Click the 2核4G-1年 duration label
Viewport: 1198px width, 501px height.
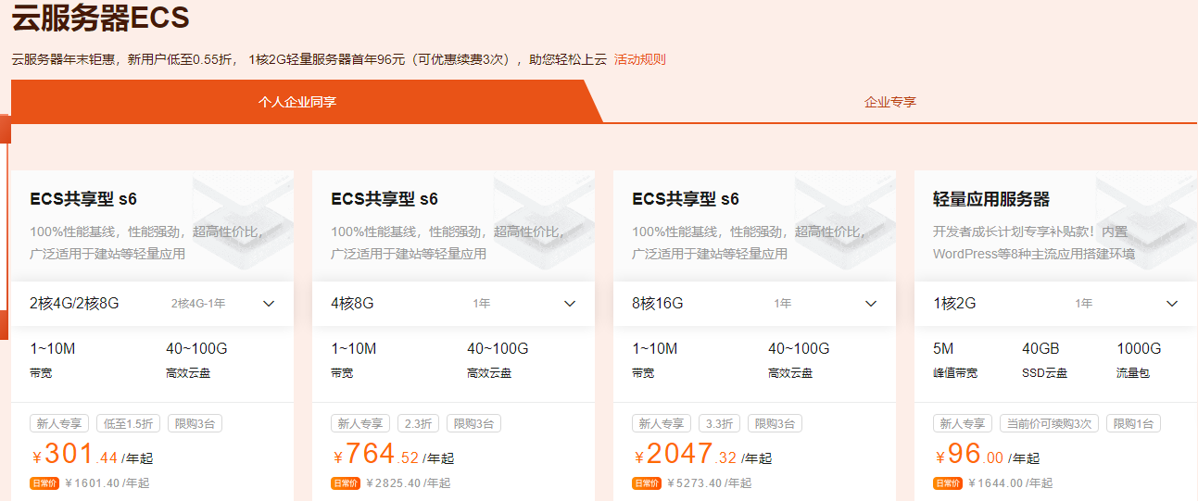click(x=198, y=304)
